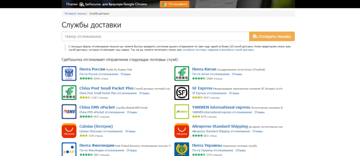The height and width of the screenshot is (156, 360).
Task: Open Aliexpress Standard Shipping отслеживание link
Action: pyautogui.click(x=221, y=131)
